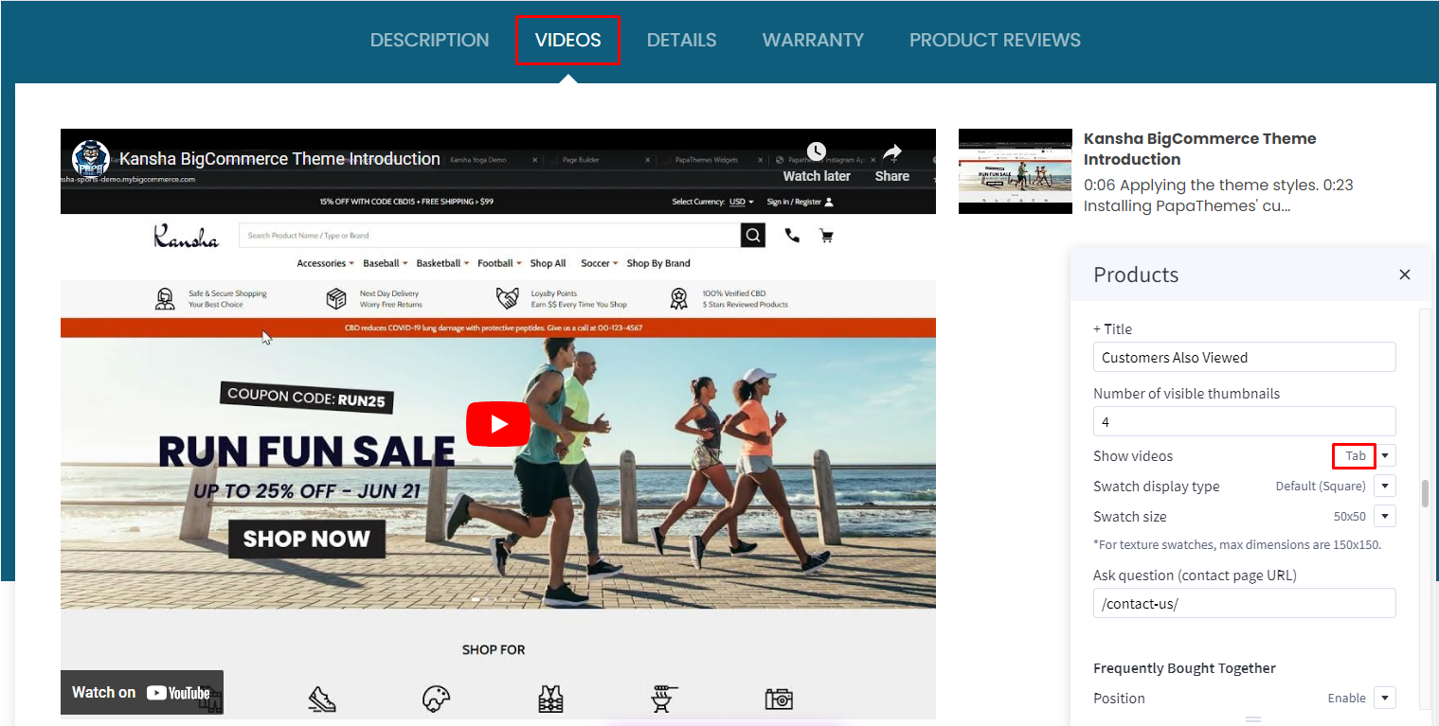
Task: Open the Warranty tab
Action: 813,40
